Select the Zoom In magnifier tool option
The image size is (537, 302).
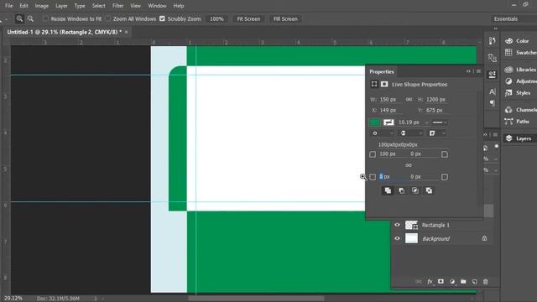(x=19, y=18)
